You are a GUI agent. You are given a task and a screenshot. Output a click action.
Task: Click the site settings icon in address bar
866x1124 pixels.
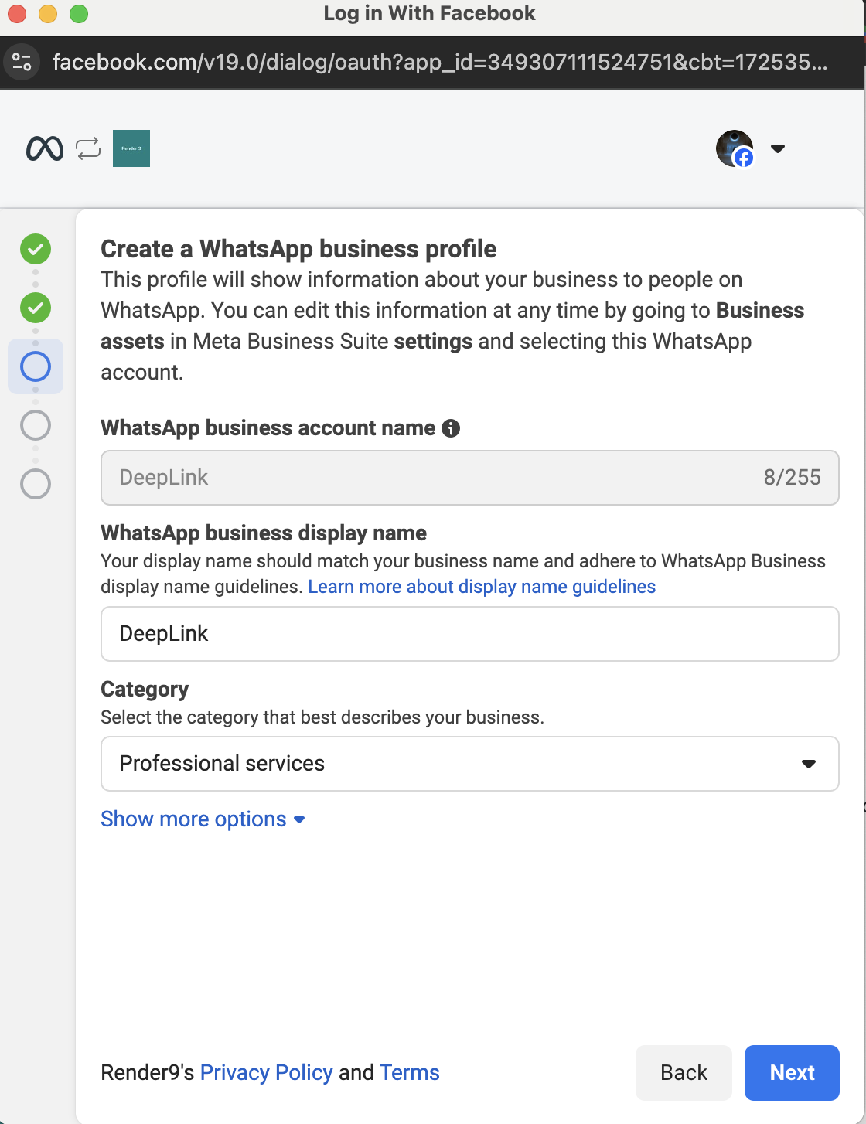click(22, 62)
